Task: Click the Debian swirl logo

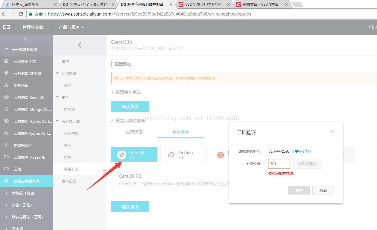Action: click(171, 155)
